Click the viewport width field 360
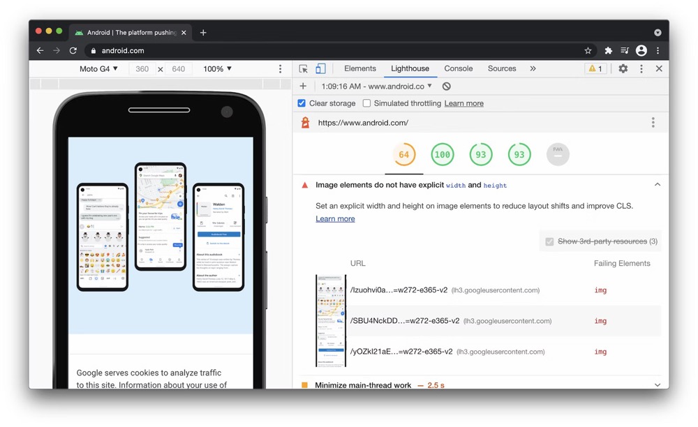The width and height of the screenshot is (698, 427). coord(142,68)
